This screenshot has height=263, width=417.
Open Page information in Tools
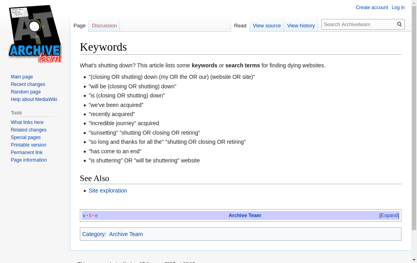pos(29,160)
